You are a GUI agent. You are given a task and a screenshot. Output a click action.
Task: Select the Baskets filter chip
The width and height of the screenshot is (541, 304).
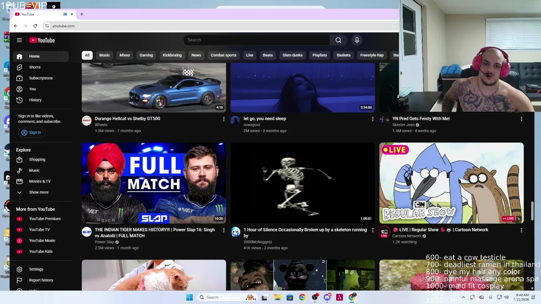tap(344, 55)
